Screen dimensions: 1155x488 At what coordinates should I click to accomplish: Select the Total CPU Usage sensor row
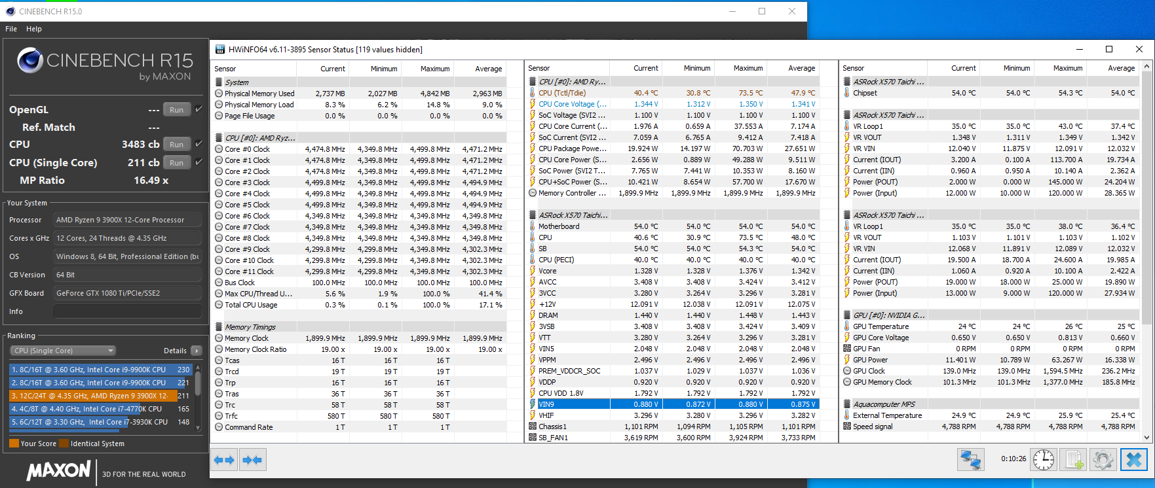(360, 305)
